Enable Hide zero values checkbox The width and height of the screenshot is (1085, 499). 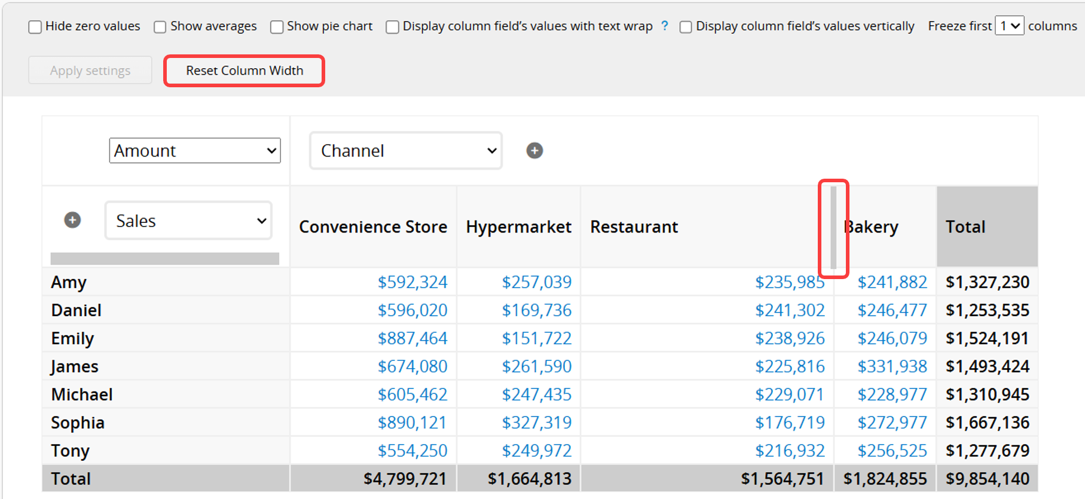pos(35,27)
